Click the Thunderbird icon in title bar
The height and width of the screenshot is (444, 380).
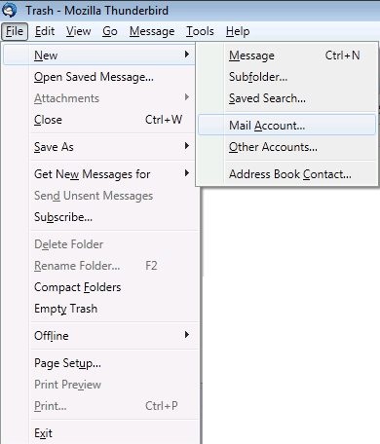click(x=9, y=10)
